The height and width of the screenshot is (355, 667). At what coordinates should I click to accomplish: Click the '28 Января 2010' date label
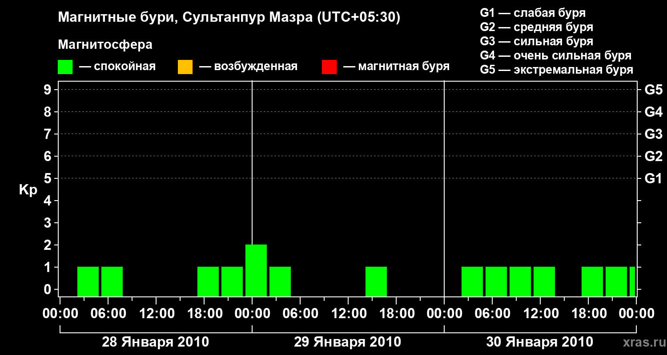pyautogui.click(x=156, y=342)
